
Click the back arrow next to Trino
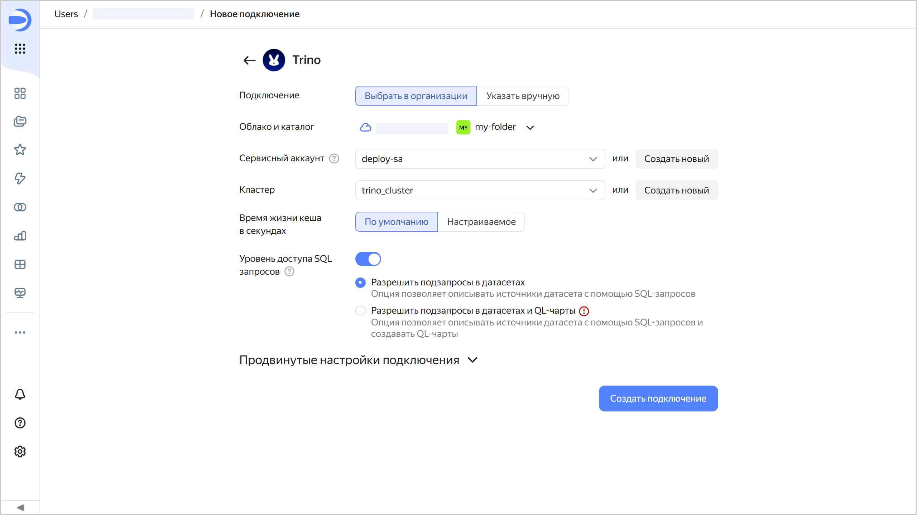(x=249, y=60)
